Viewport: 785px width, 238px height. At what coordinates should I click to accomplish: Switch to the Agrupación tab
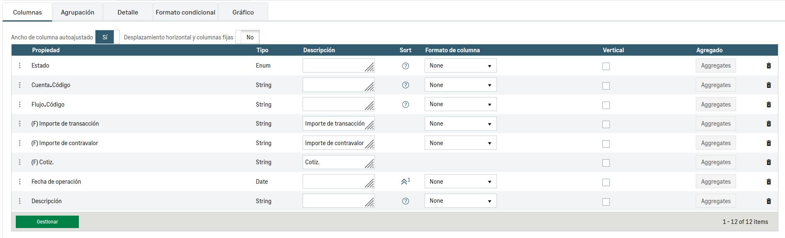(x=78, y=12)
